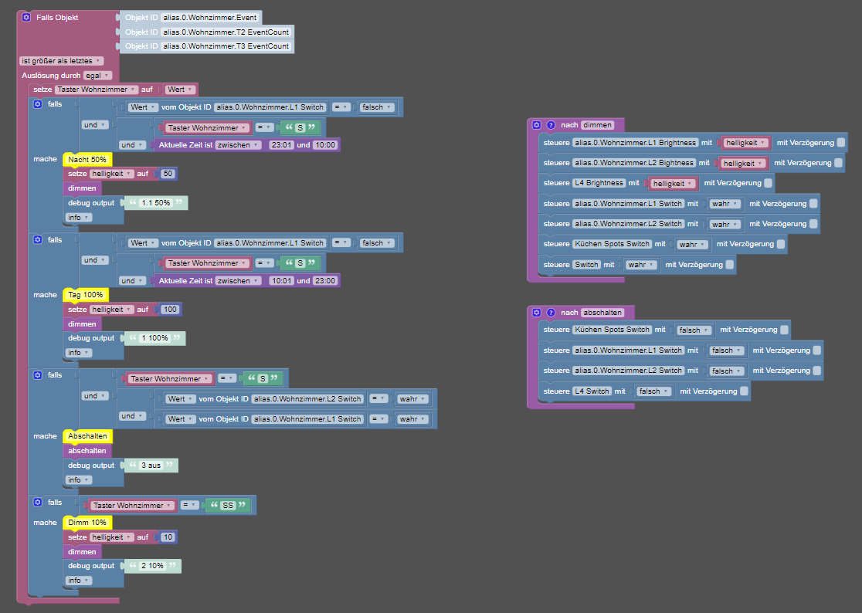Show comment question mark on nach dimmen
862x613 pixels.
[551, 125]
